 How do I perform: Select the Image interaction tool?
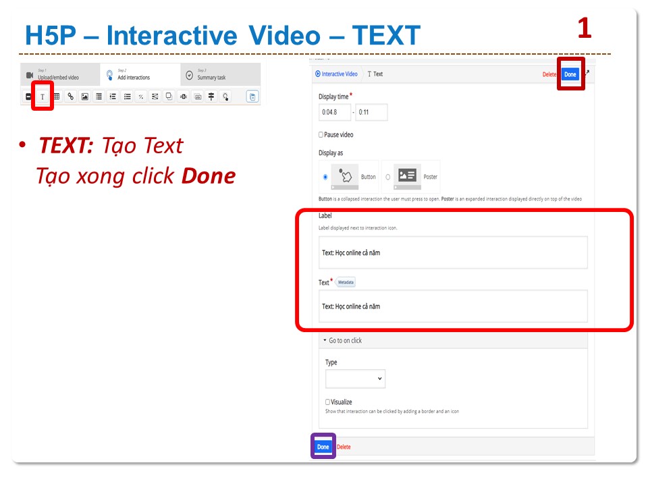pos(85,97)
